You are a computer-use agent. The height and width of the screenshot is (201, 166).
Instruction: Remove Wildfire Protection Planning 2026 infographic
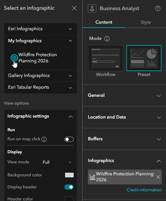pos(158,177)
